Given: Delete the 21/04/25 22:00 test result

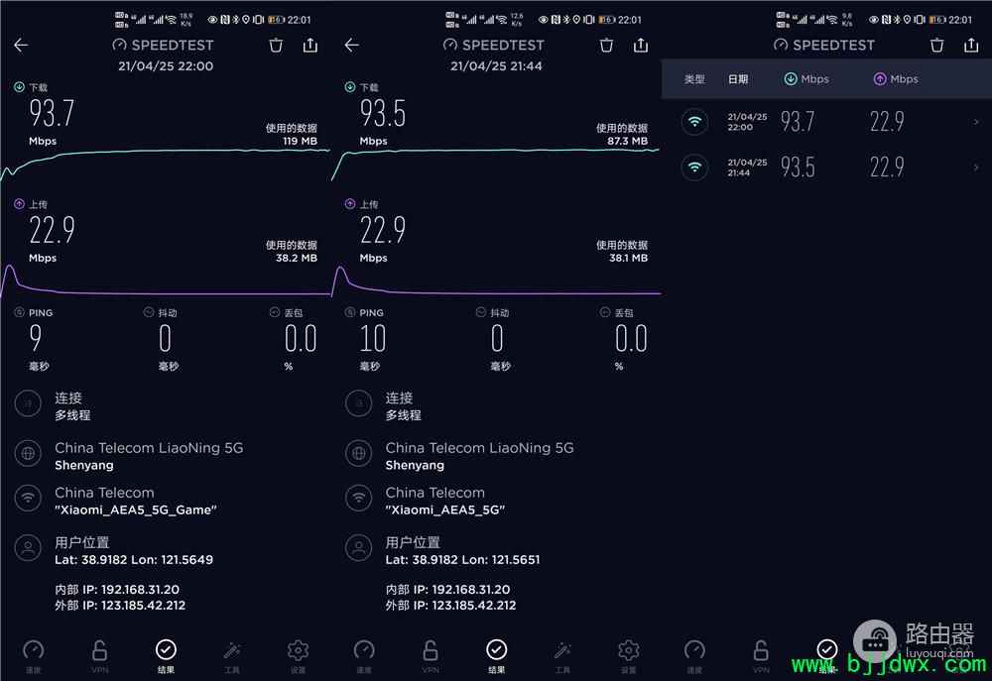Looking at the screenshot, I should [276, 45].
